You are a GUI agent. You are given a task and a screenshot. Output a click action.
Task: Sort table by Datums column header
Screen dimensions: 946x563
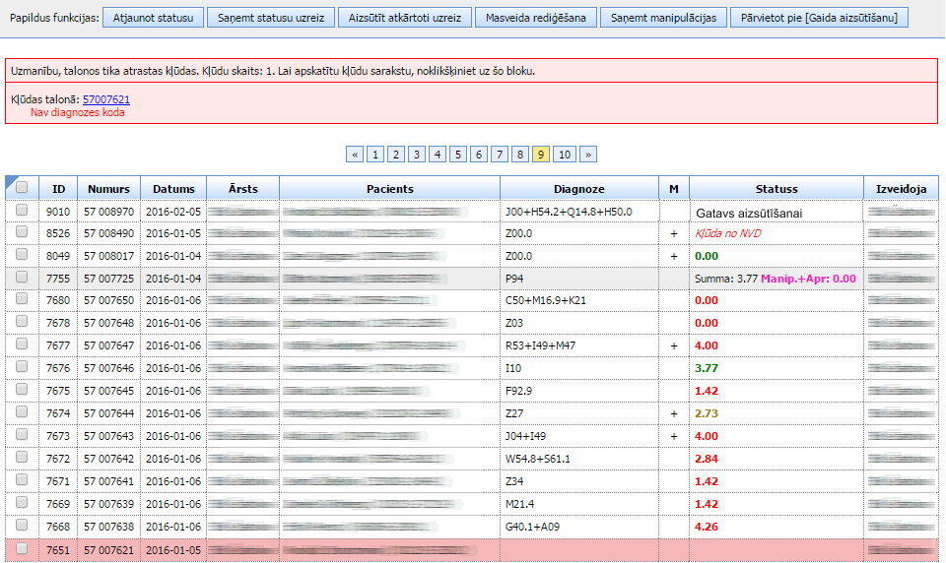(x=173, y=188)
